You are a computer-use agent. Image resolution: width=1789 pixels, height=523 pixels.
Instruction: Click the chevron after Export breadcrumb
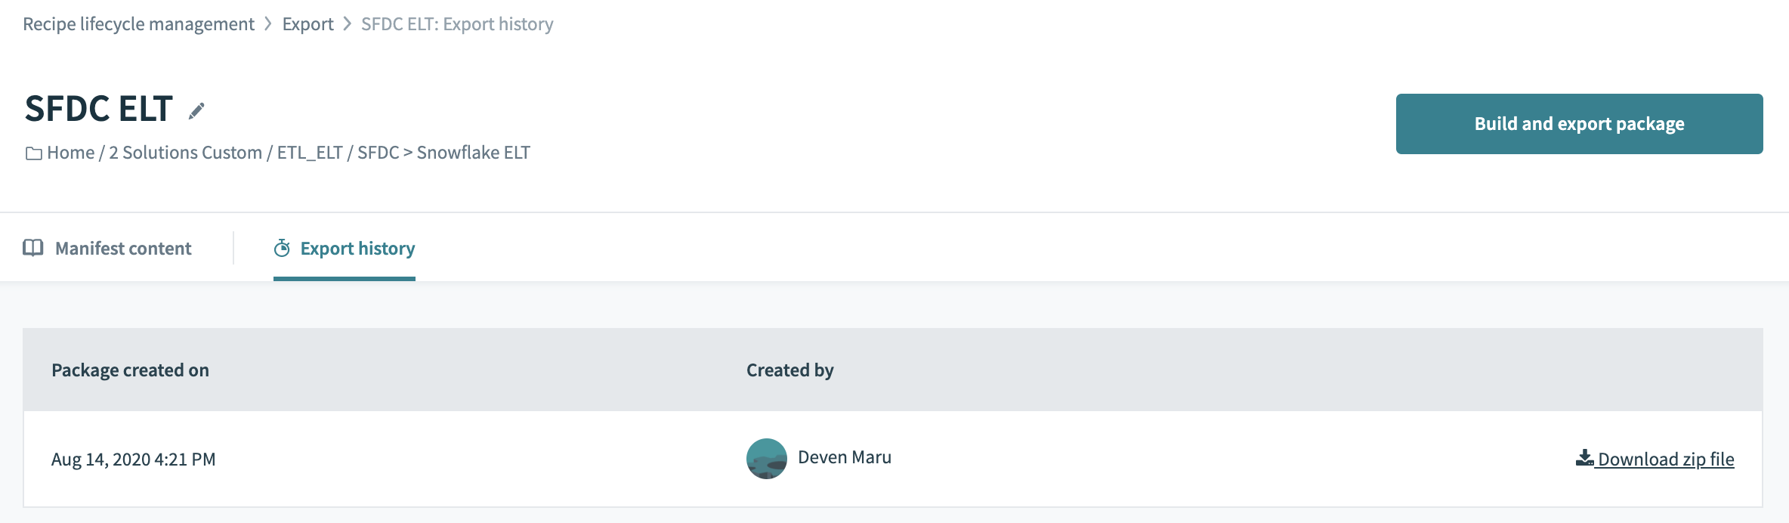348,24
